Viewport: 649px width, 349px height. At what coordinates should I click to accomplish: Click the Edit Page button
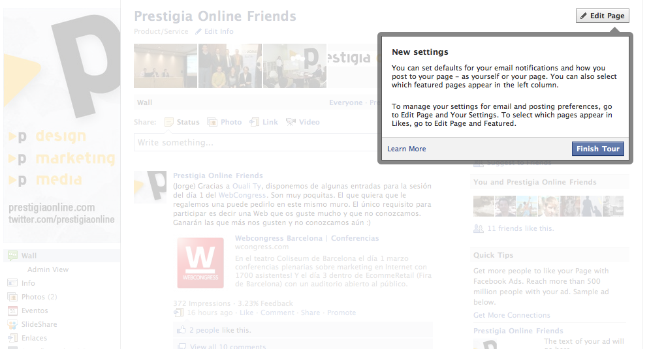602,16
